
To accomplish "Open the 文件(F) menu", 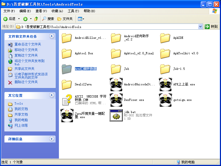I will pos(9,11).
